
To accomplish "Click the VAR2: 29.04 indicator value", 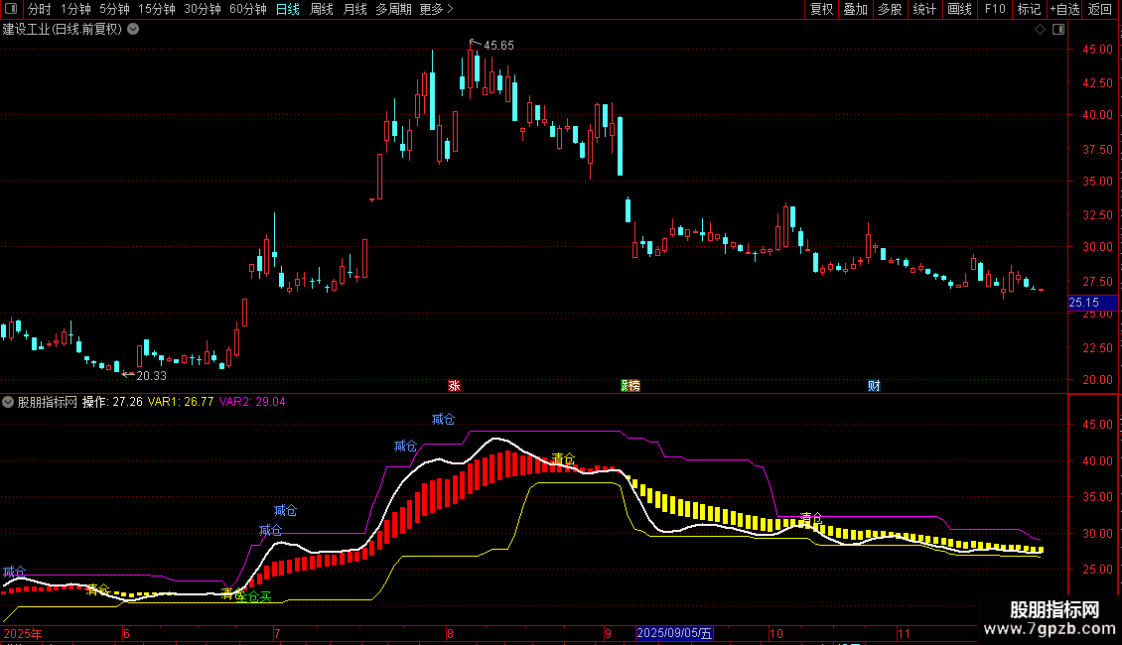I will click(x=252, y=402).
